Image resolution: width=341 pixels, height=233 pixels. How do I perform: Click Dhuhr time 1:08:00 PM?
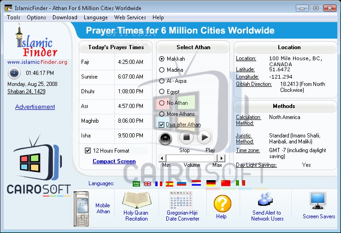(131, 91)
